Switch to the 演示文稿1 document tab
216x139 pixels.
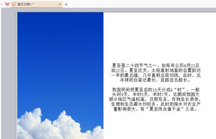coord(37,4)
